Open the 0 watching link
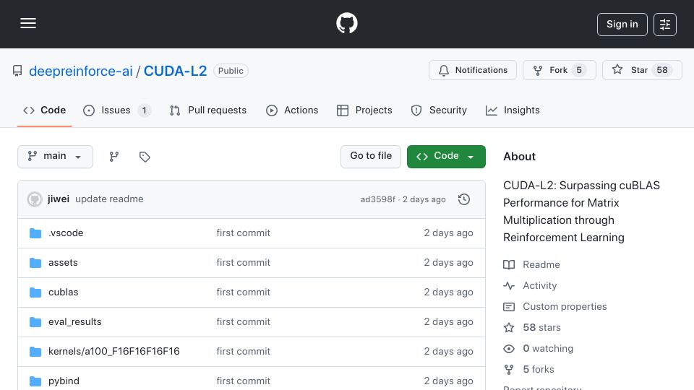 click(548, 348)
